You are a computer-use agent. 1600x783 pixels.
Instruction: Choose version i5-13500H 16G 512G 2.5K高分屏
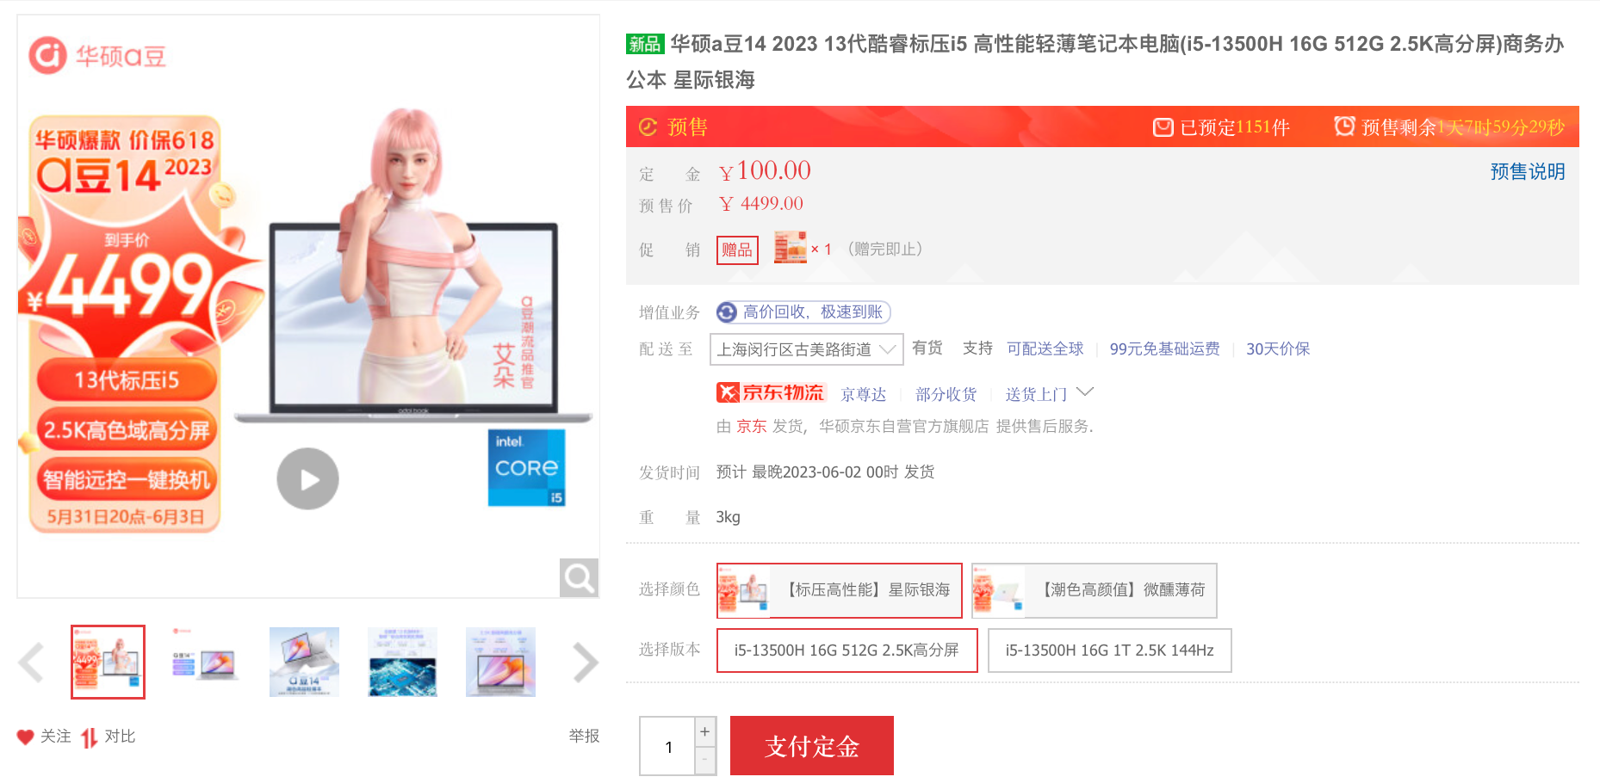click(847, 650)
